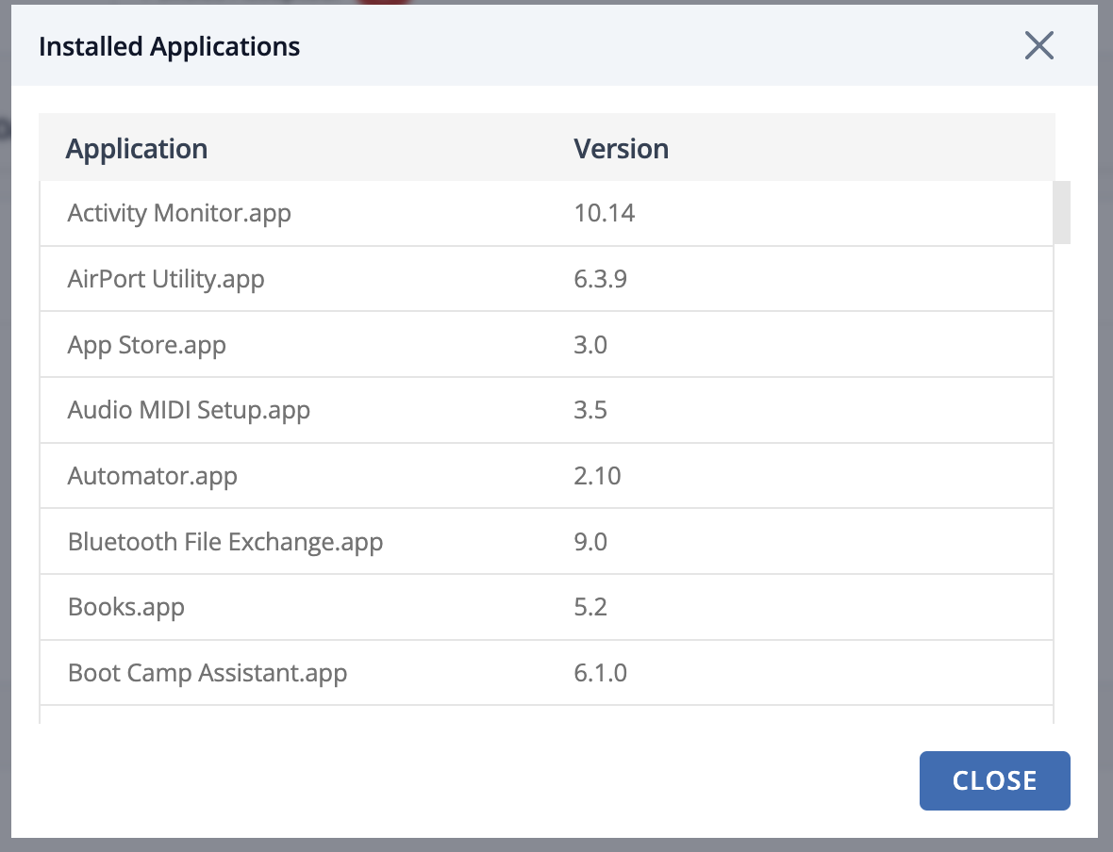The image size is (1113, 852).
Task: Select the Audio MIDI Setup.app entry
Action: pyautogui.click(x=546, y=410)
